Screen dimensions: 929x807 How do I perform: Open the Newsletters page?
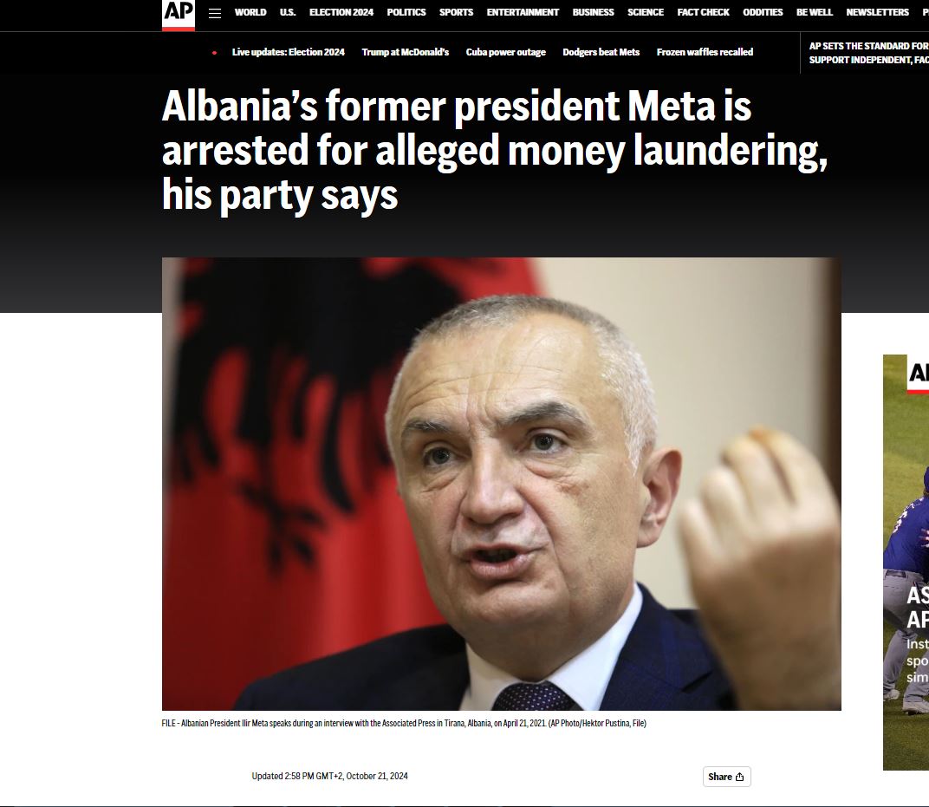[x=878, y=12]
